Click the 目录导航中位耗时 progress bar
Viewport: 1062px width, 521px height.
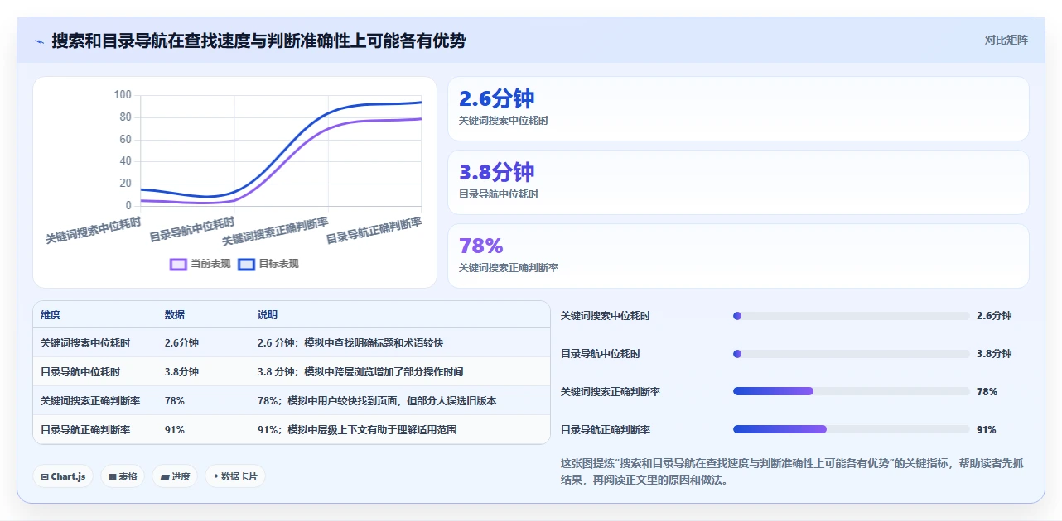[851, 354]
